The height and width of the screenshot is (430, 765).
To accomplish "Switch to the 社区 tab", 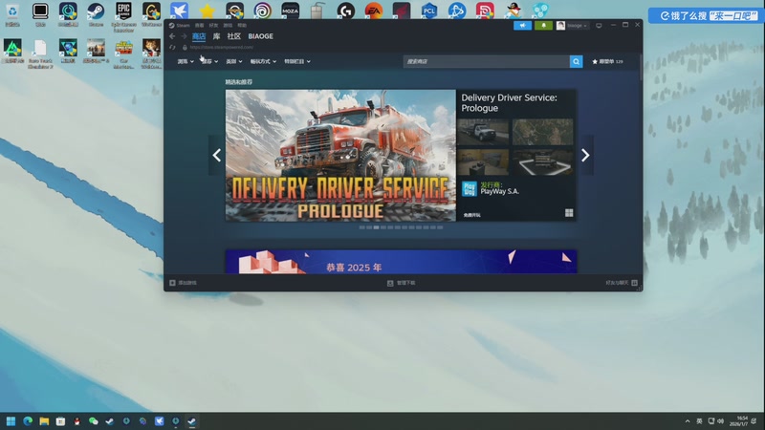I will pos(233,36).
